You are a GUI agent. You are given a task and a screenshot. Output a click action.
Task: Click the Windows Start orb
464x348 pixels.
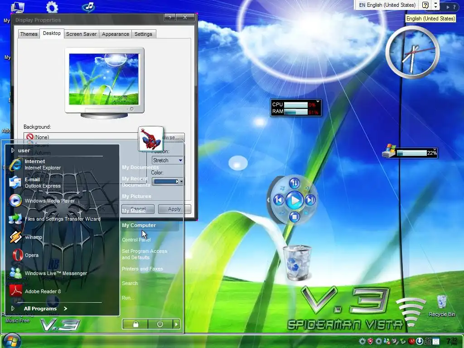(12, 341)
